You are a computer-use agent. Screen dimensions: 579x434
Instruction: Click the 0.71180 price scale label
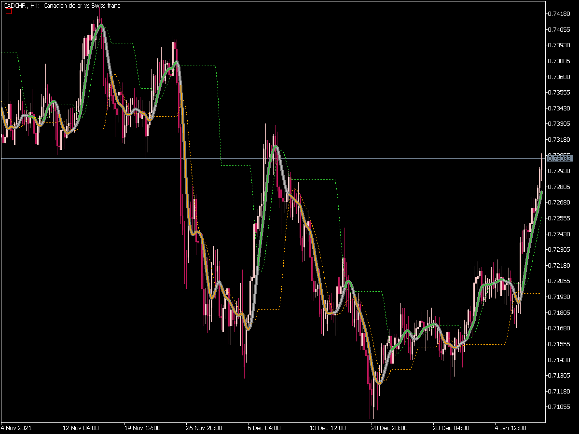560,391
